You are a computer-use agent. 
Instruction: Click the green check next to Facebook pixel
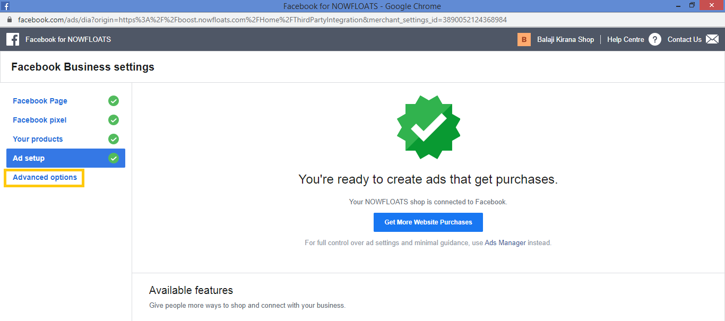[x=114, y=120]
